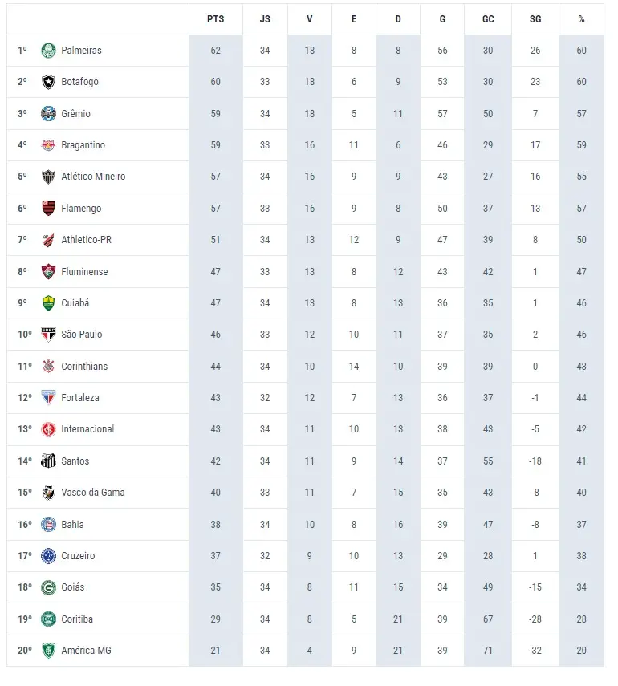
Task: Click the Santos team badge
Action: pos(48,461)
